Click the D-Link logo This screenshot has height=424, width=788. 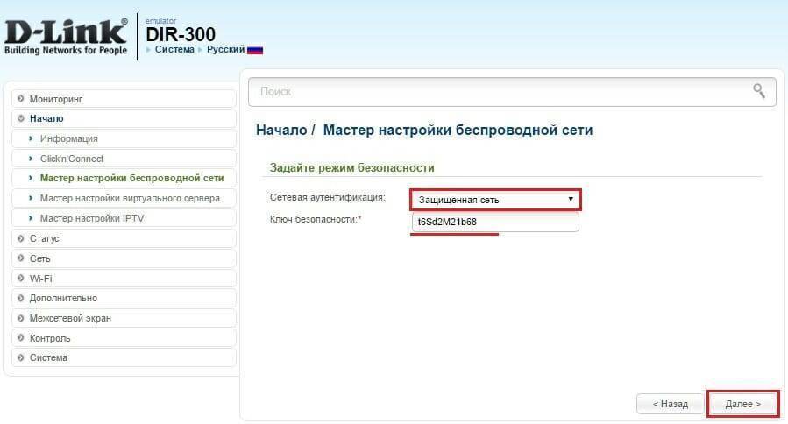[x=65, y=36]
